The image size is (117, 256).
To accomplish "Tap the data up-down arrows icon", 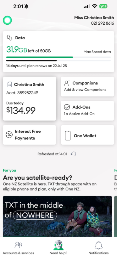I will click(9, 38).
